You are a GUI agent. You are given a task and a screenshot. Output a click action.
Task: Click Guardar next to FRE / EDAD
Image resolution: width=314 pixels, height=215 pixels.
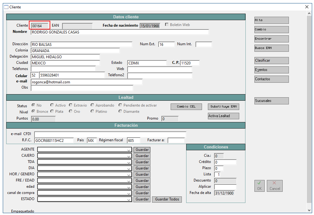[x=142, y=181]
